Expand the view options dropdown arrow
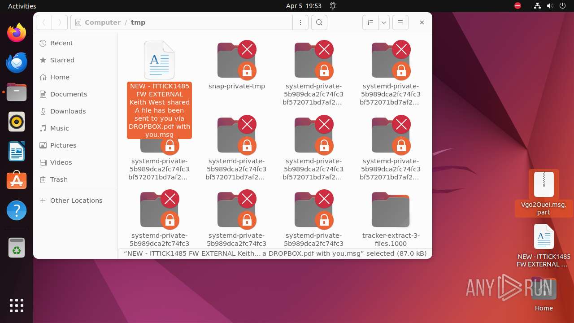 click(383, 22)
